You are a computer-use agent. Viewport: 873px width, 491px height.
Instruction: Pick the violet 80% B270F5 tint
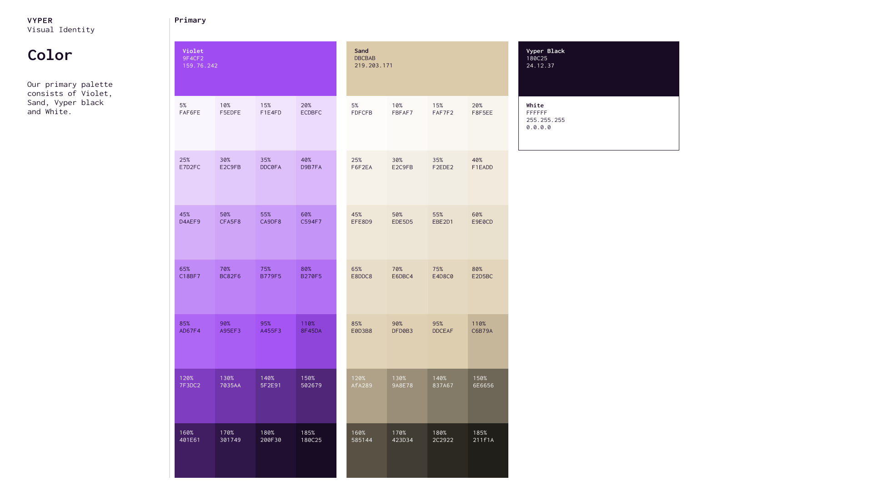coord(316,287)
